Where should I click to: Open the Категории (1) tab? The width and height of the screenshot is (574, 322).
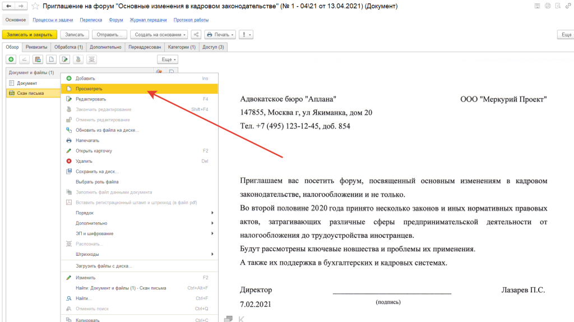[x=182, y=47]
